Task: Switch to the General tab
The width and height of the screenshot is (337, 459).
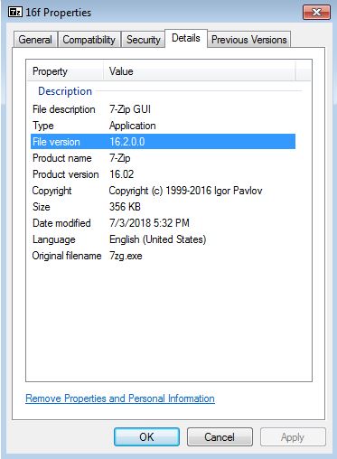Action: click(x=35, y=40)
